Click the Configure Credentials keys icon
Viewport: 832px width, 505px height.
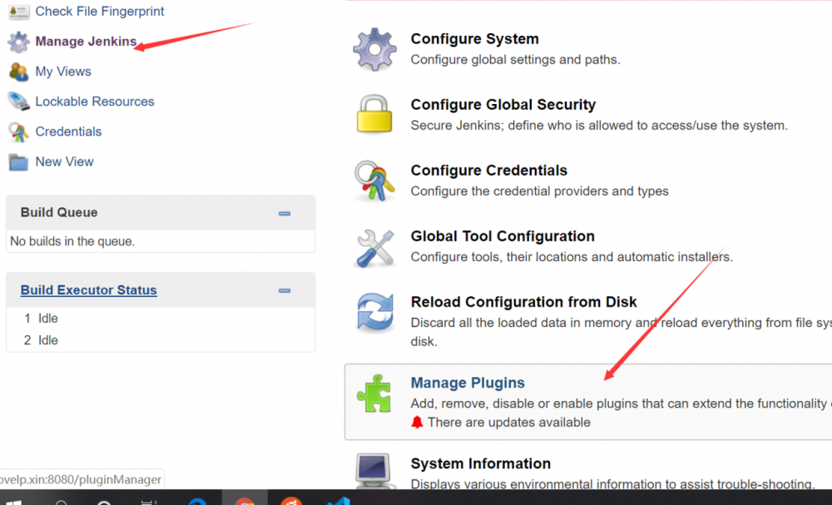(374, 181)
